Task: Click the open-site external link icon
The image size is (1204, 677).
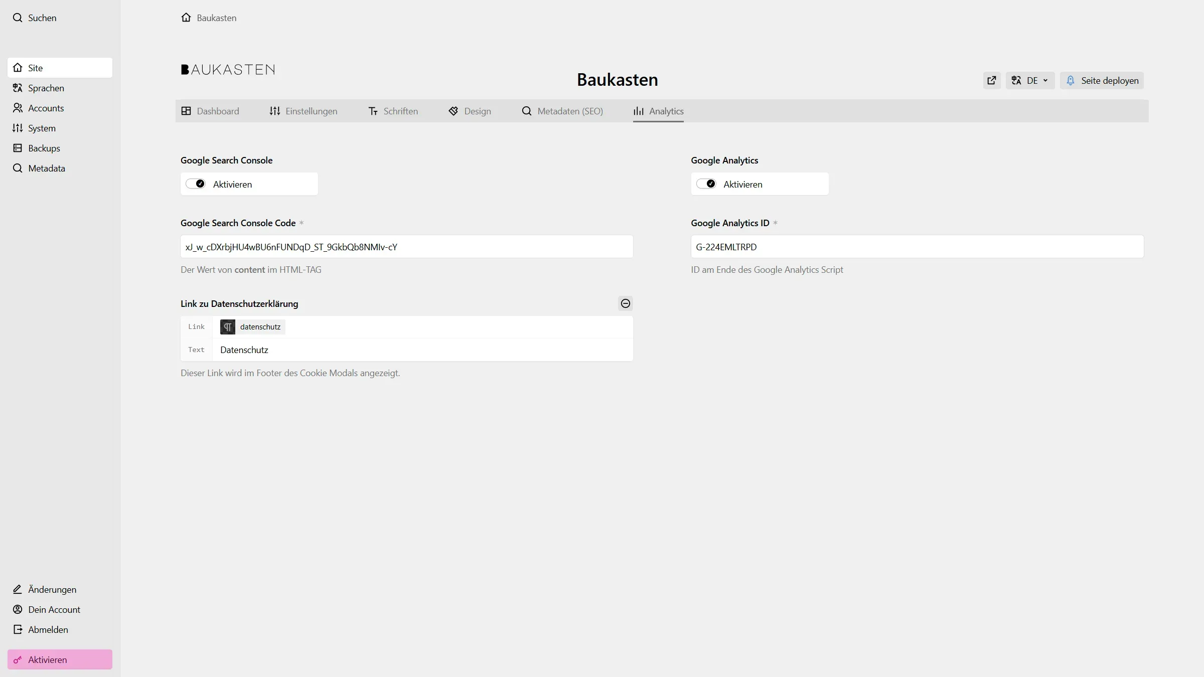Action: (991, 80)
